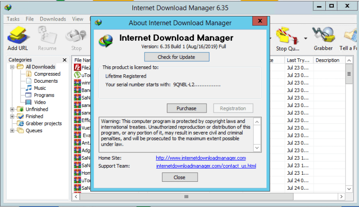Click the Close button in About dialog
This screenshot has height=207, width=359.
coord(179,178)
